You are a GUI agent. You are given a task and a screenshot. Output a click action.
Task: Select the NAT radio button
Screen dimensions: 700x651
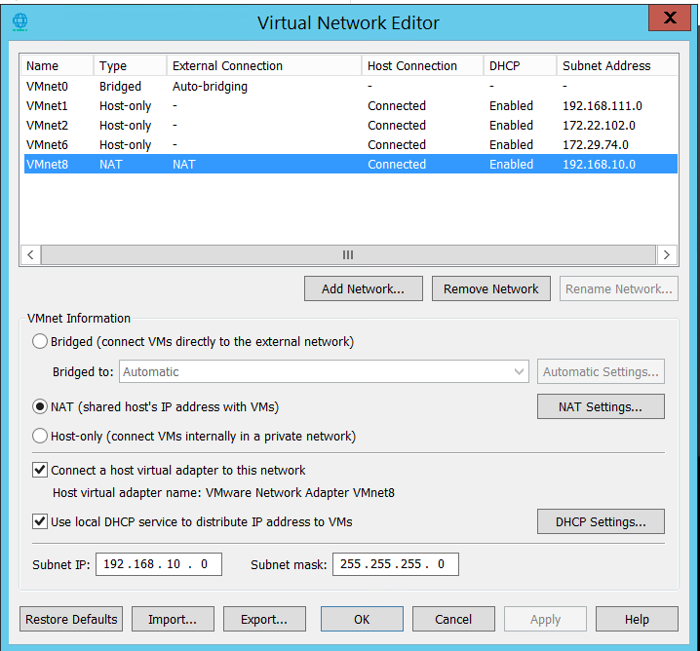click(x=40, y=406)
